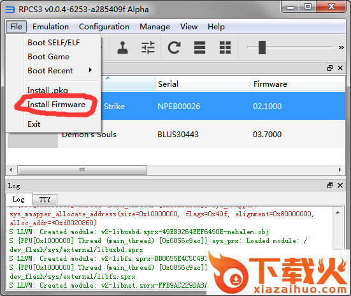Select serial NPEB00026 cell
351x296 pixels.
[x=178, y=107]
